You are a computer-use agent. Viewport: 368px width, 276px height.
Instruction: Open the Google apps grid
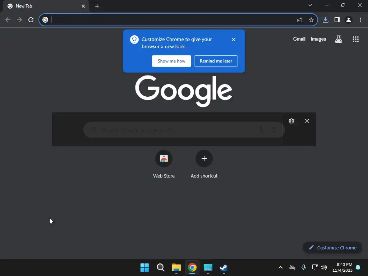[x=356, y=39]
